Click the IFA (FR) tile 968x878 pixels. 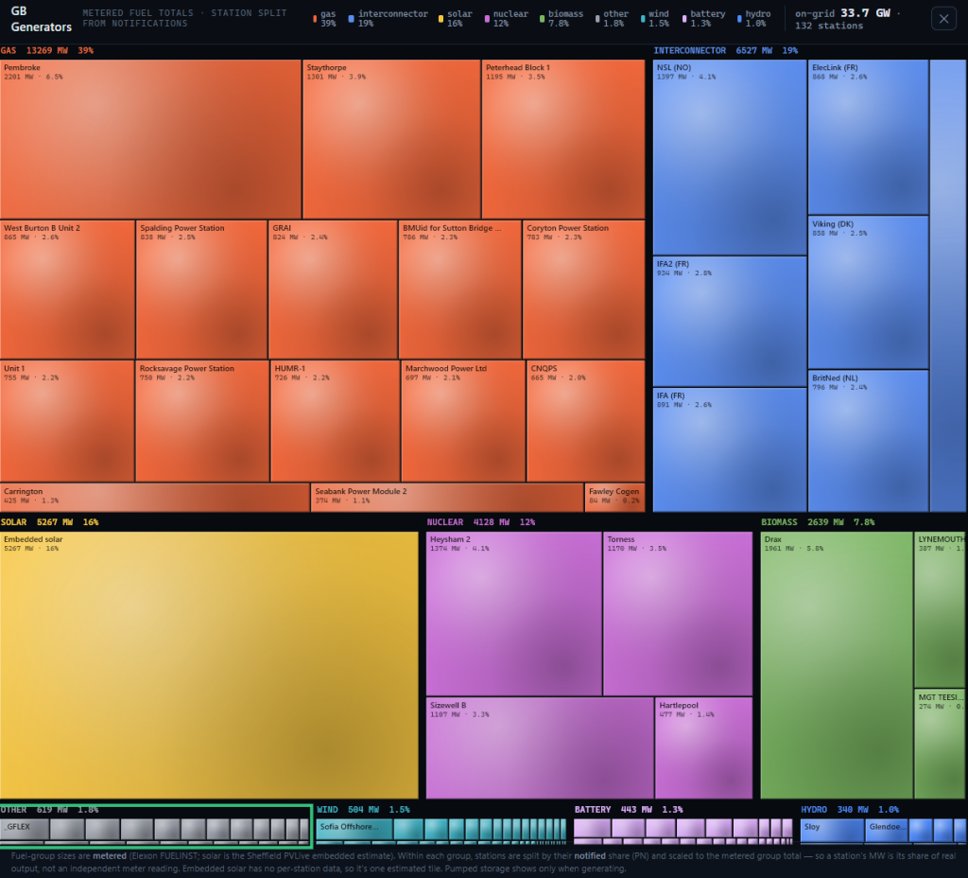[730, 449]
